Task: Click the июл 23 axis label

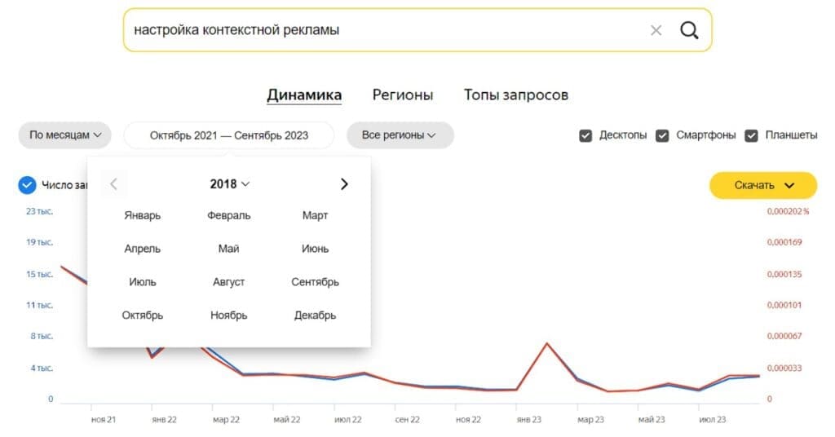Action: pyautogui.click(x=713, y=419)
